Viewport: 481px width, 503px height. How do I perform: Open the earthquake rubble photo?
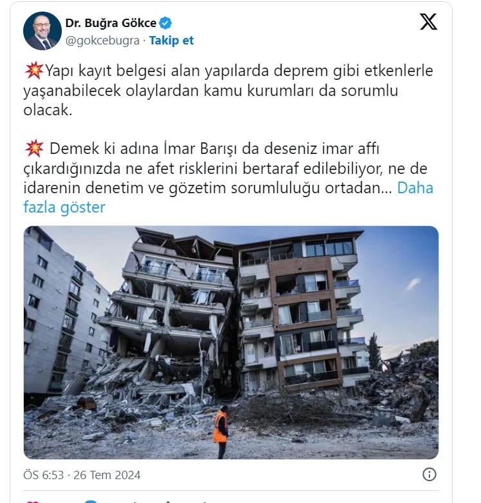click(231, 342)
